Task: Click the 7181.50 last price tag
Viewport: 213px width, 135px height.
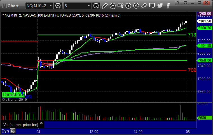Action: [x=204, y=21]
